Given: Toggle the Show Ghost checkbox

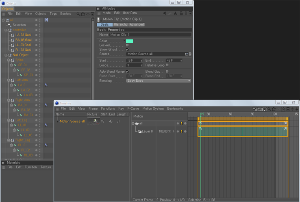Looking at the screenshot, I should [127, 49].
